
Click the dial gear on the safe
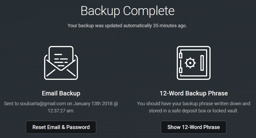pyautogui.click(x=190, y=63)
